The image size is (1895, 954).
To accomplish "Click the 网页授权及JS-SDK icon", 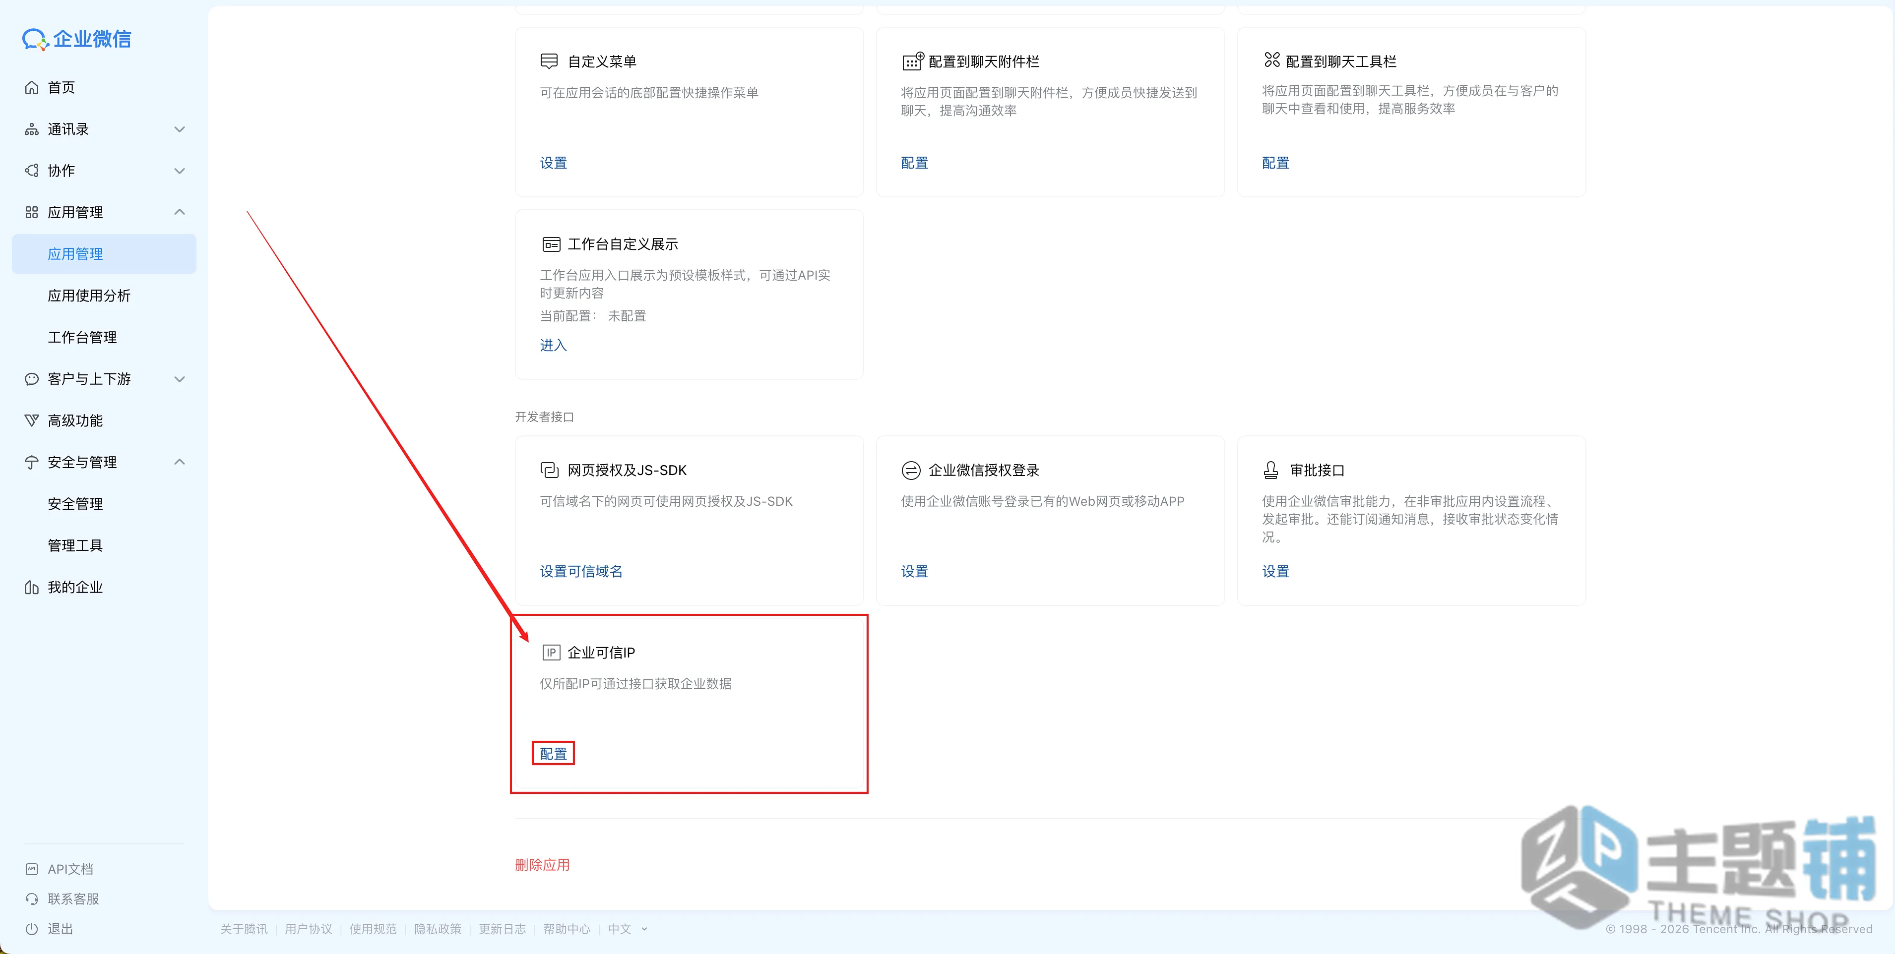I will click(x=550, y=470).
